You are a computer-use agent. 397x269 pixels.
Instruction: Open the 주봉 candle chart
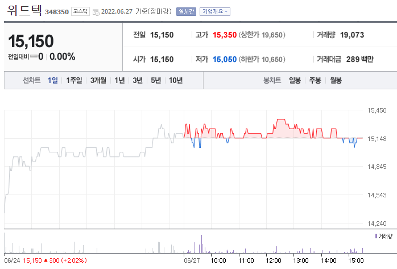[315, 80]
